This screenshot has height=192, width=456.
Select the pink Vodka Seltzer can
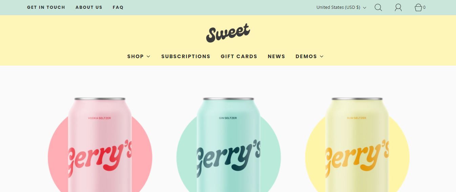tap(100, 145)
